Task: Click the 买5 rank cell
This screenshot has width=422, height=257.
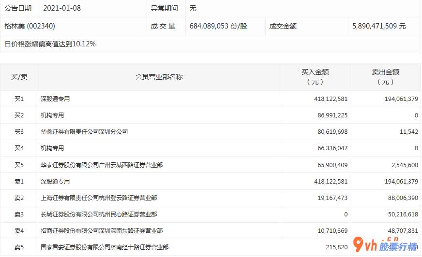Action: (x=19, y=165)
